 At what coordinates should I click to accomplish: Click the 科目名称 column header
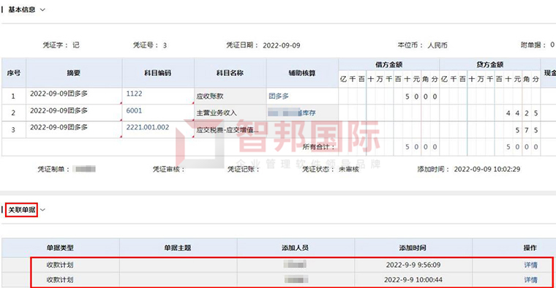(x=230, y=73)
